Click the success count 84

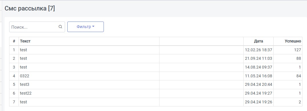click(298, 76)
